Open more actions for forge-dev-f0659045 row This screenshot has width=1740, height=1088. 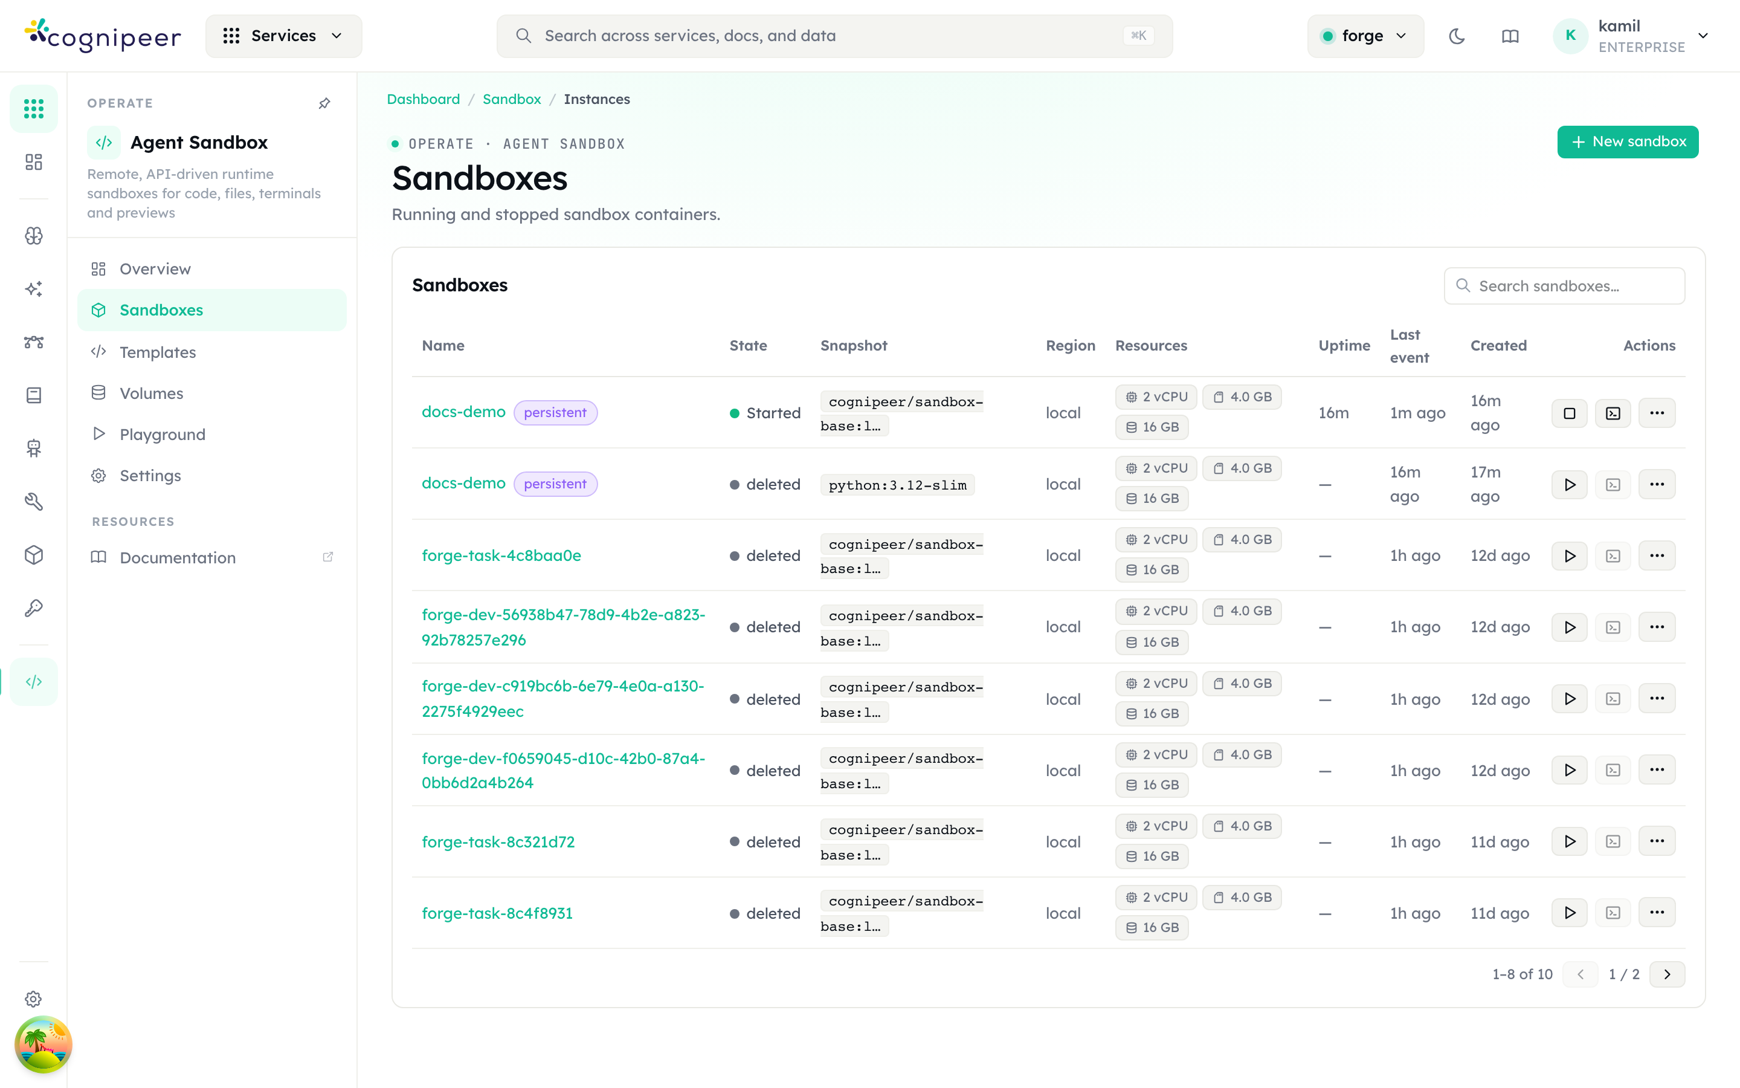coord(1657,770)
